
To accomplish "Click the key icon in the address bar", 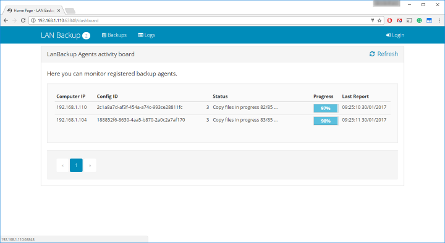I will (372, 20).
